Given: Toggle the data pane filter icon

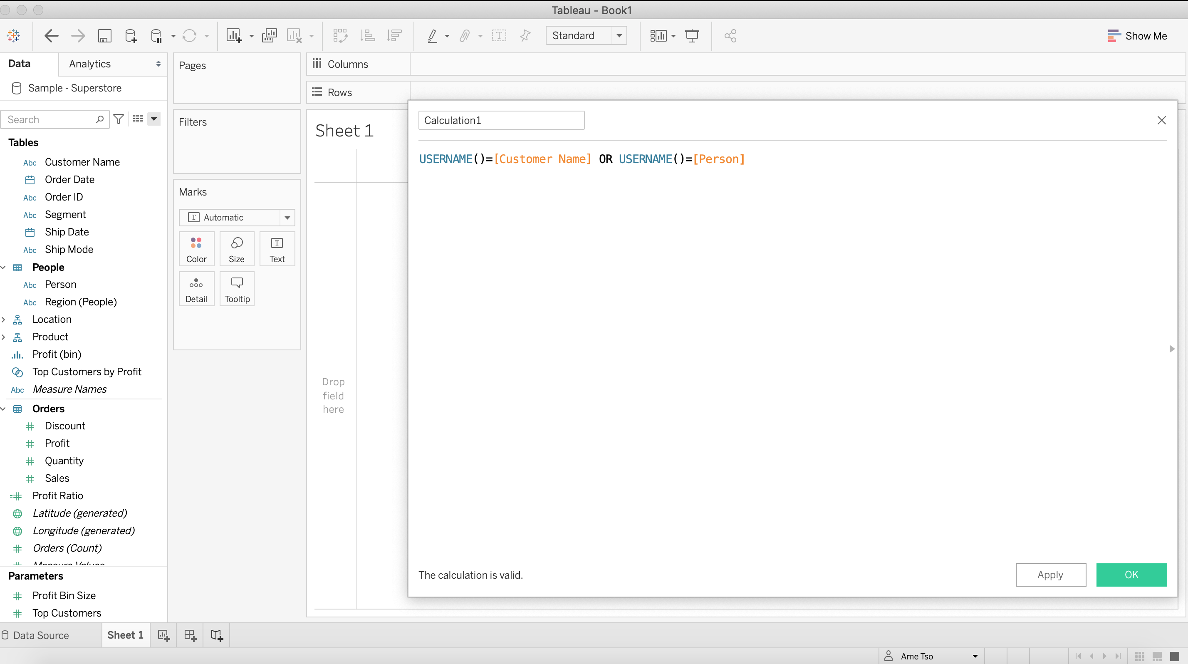Looking at the screenshot, I should pyautogui.click(x=119, y=119).
